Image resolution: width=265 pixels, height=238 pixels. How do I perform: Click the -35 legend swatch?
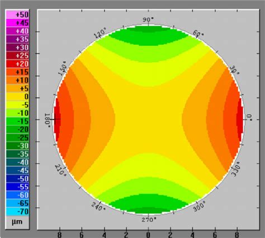17,154
